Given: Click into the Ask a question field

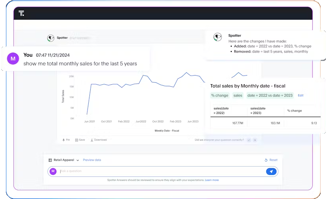Looking at the screenshot, I should [x=158, y=171].
